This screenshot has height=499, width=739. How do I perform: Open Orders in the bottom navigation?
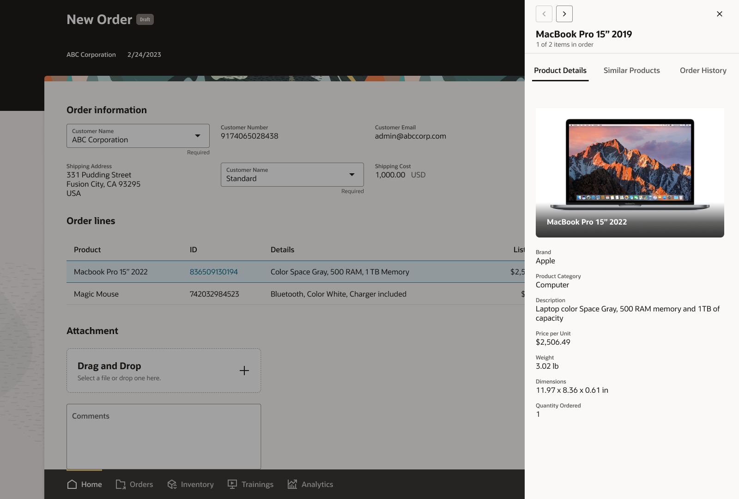click(134, 484)
